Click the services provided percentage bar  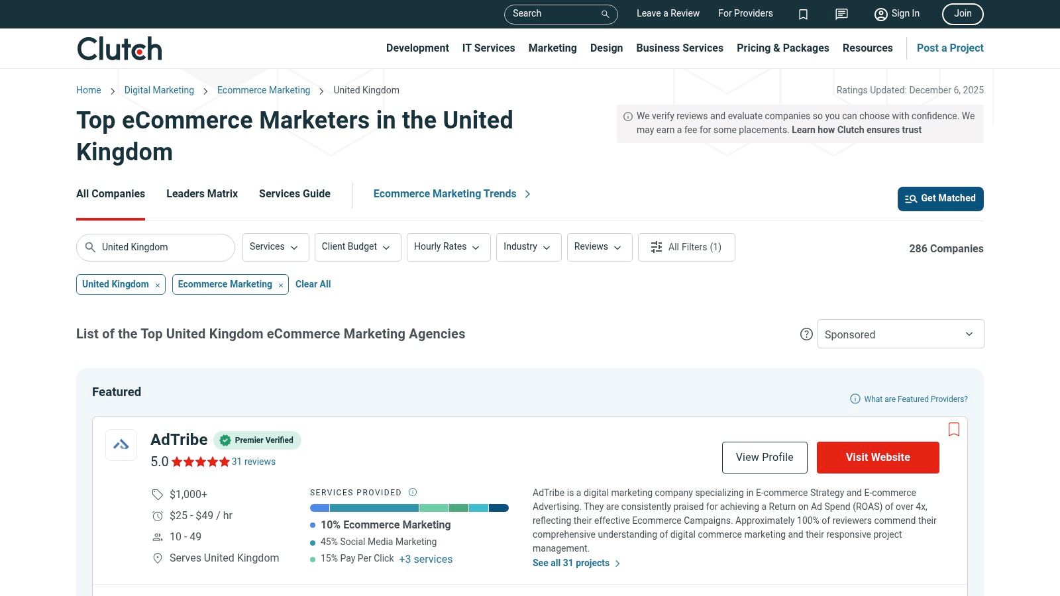(x=409, y=508)
